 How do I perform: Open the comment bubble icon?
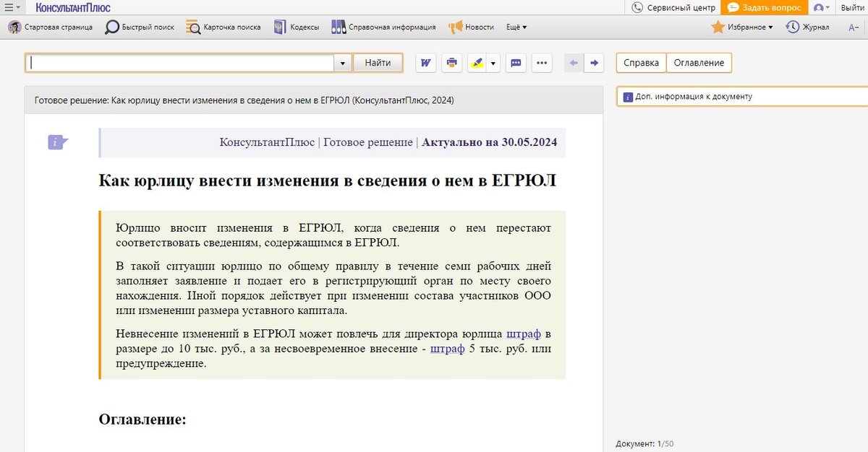tap(516, 63)
